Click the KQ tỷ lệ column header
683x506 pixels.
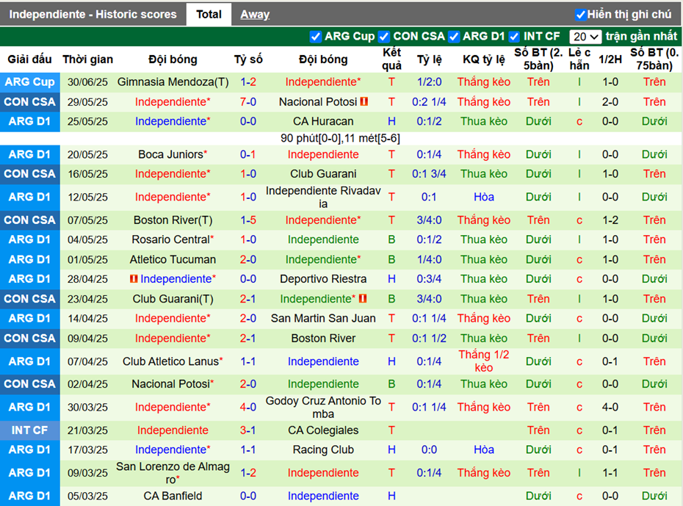[483, 59]
